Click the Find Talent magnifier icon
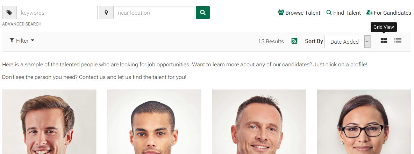 [x=329, y=12]
